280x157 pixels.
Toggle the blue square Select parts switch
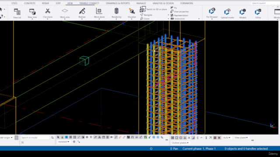point(66,137)
